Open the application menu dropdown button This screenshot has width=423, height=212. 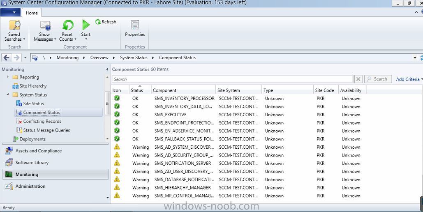10,12
